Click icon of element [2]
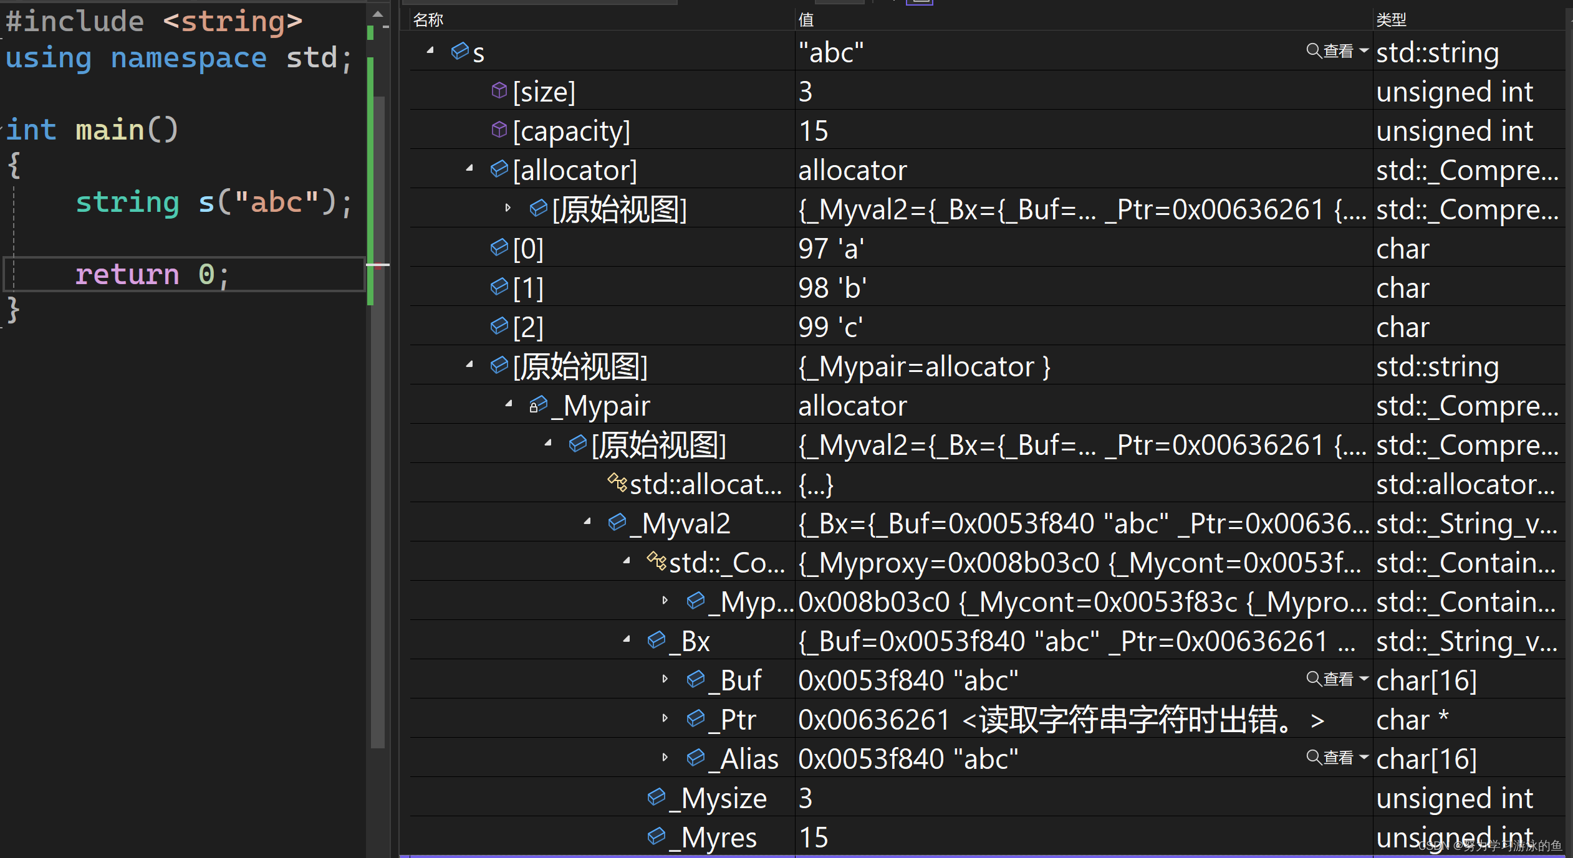This screenshot has width=1573, height=858. pos(499,326)
